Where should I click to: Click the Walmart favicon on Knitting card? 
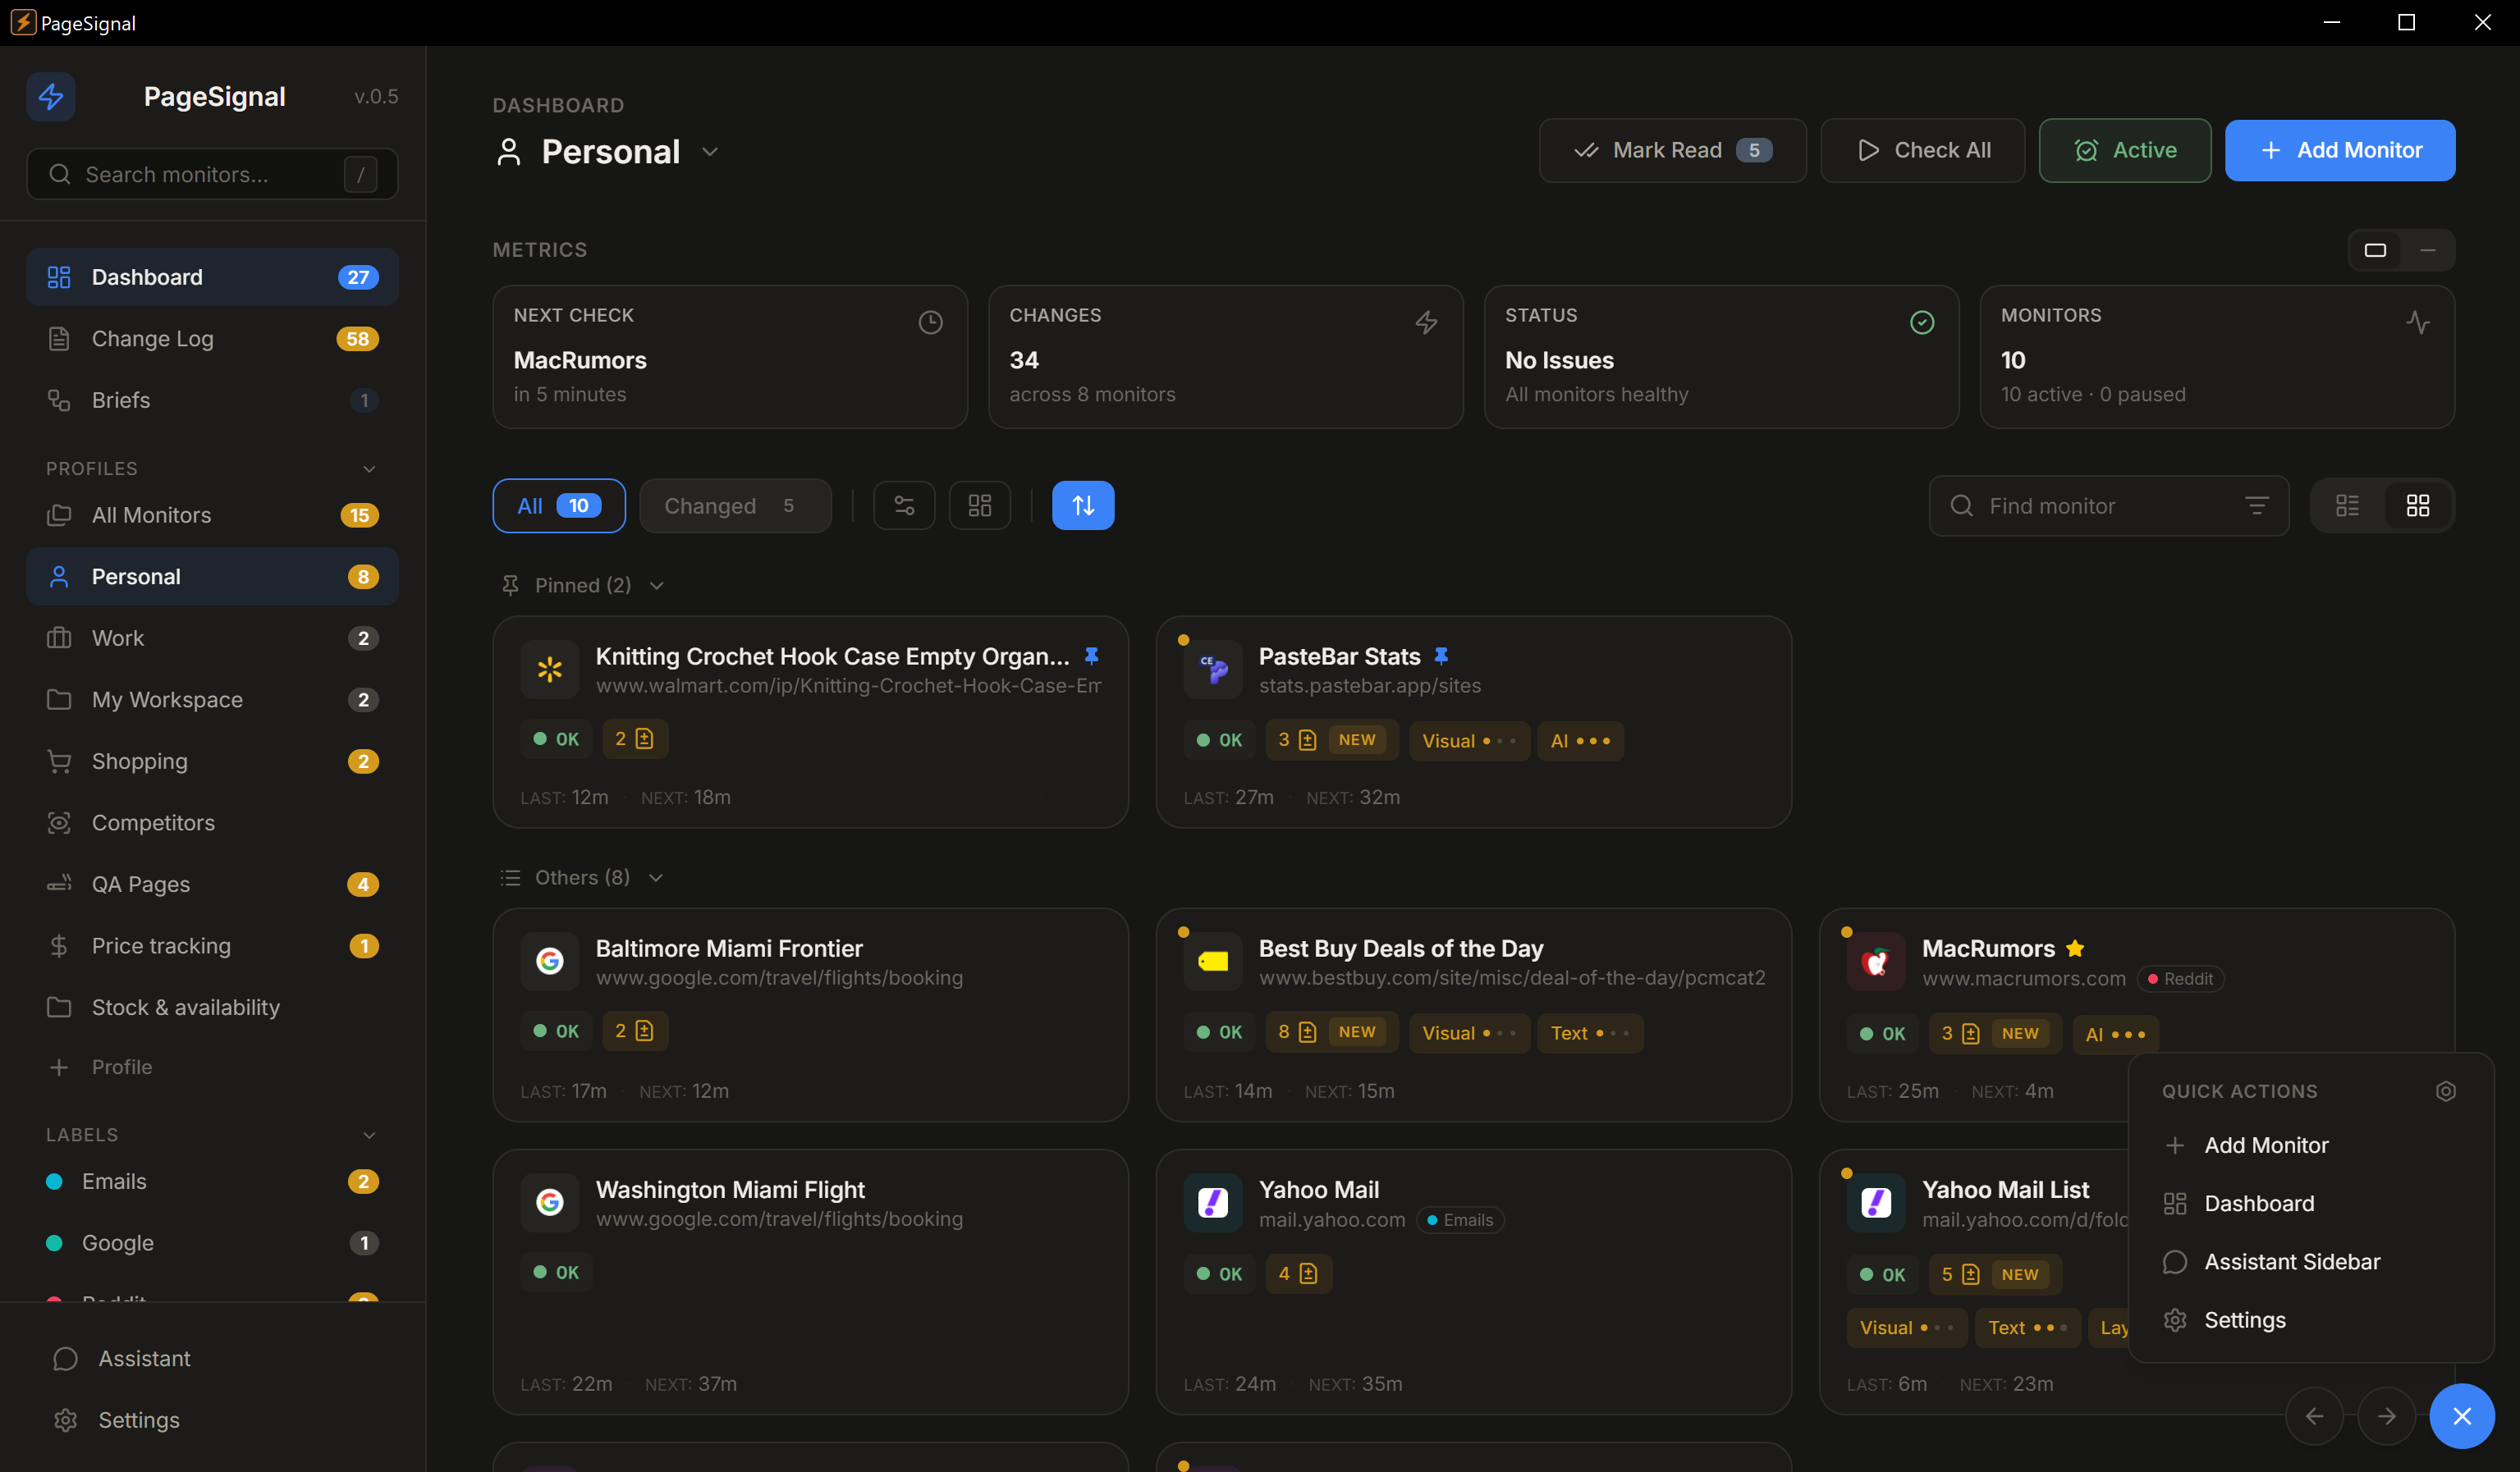550,670
